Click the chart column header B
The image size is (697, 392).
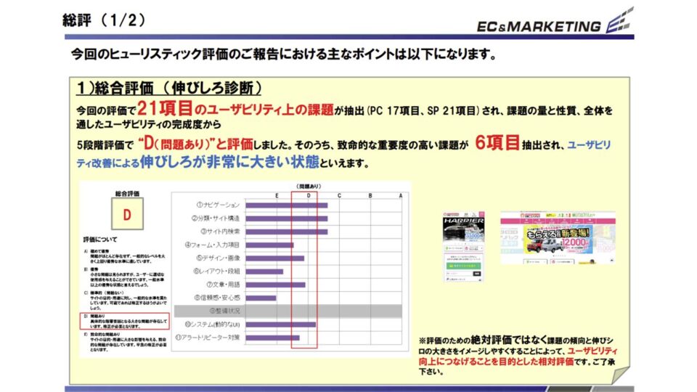370,195
